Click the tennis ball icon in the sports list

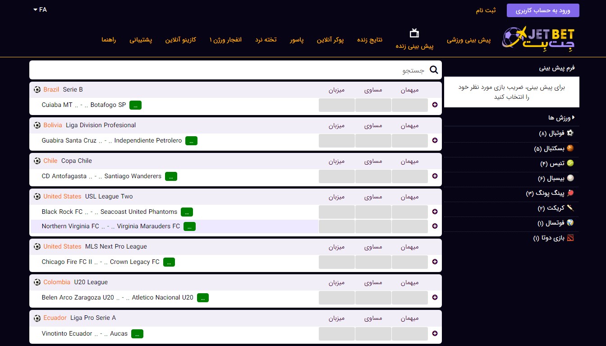click(x=570, y=163)
